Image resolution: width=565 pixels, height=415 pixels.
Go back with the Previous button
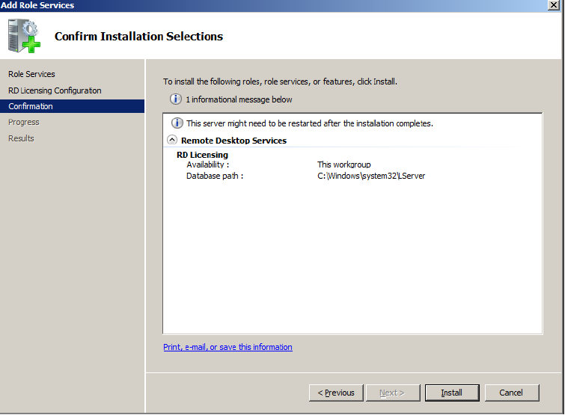(336, 393)
